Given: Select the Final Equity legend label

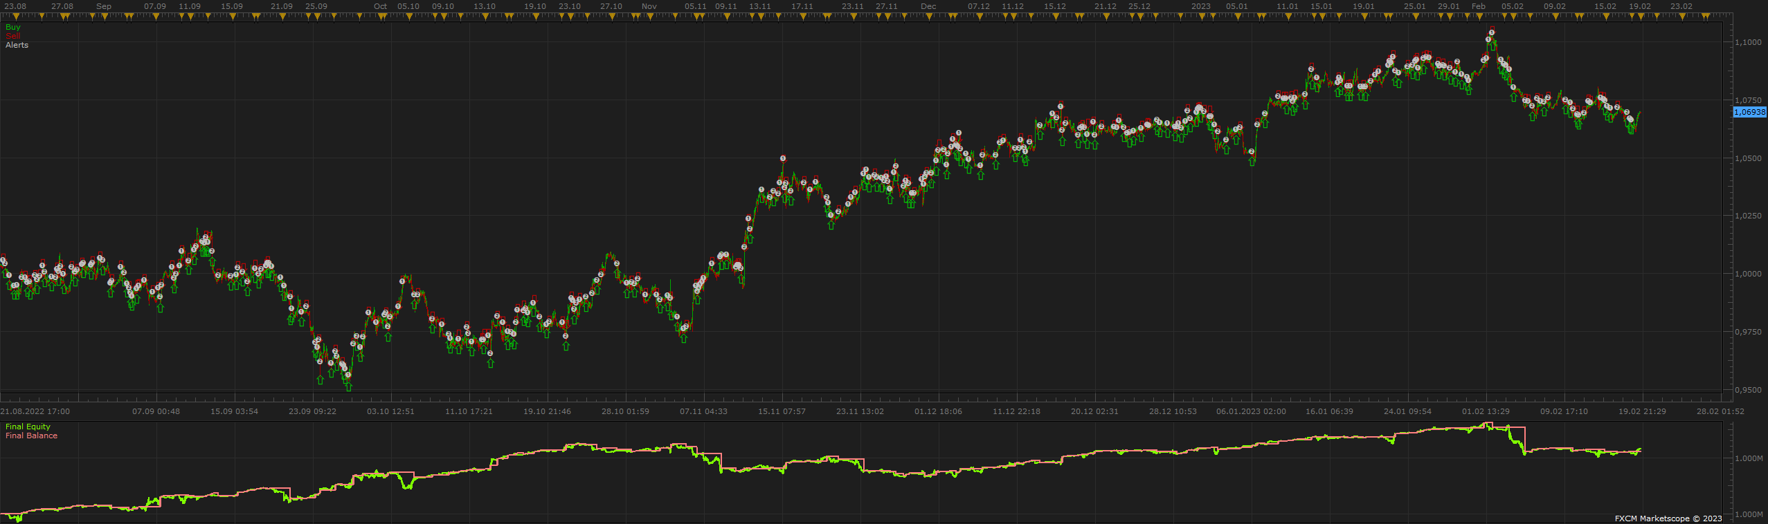Looking at the screenshot, I should (28, 427).
